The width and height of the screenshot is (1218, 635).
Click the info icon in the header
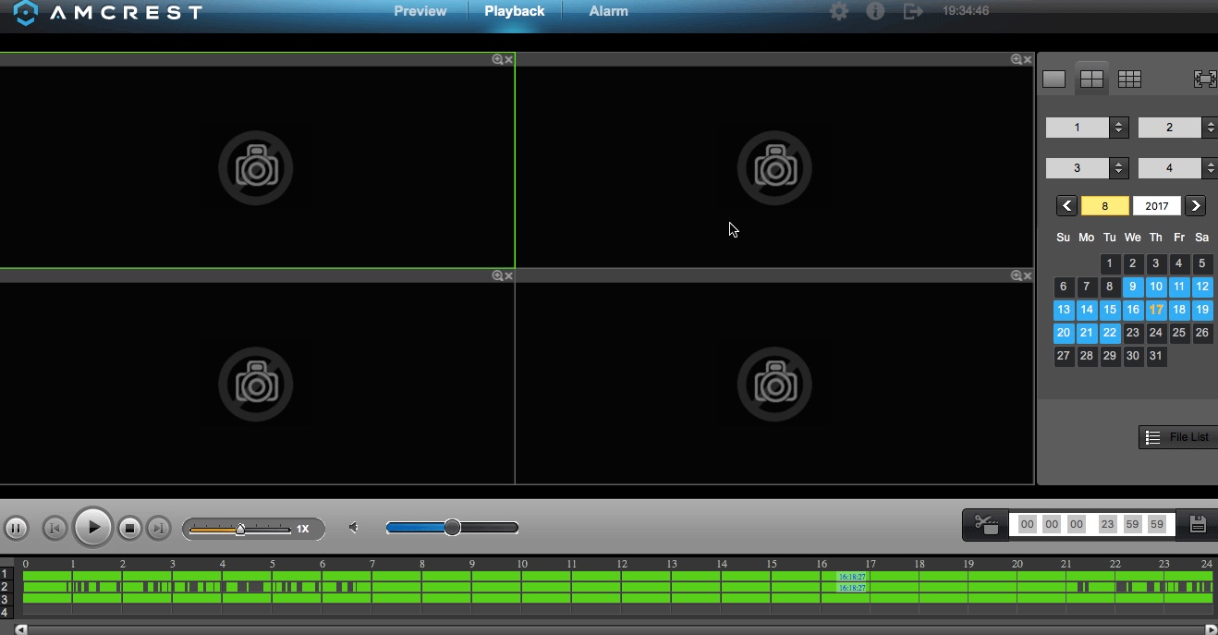(875, 11)
